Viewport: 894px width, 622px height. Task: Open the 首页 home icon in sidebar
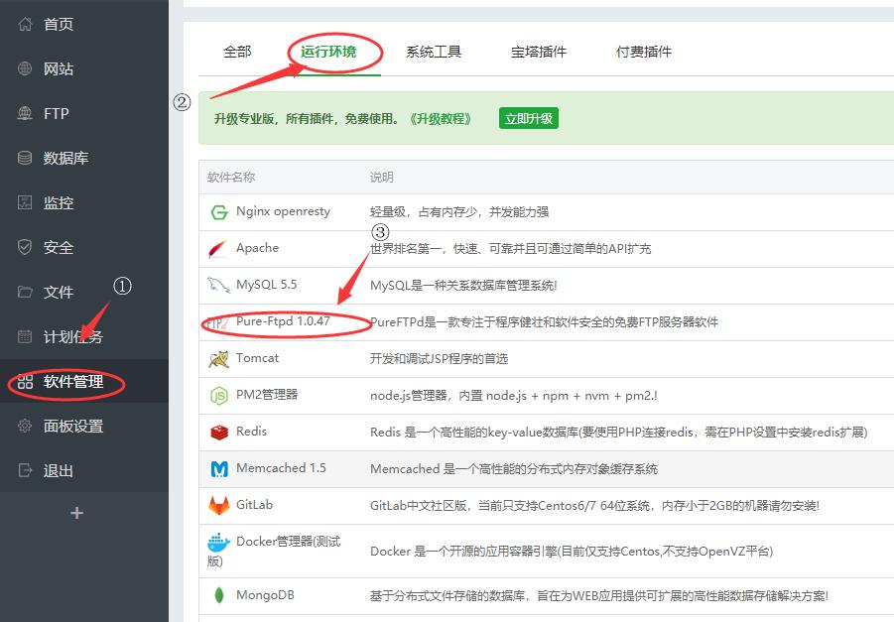click(25, 23)
